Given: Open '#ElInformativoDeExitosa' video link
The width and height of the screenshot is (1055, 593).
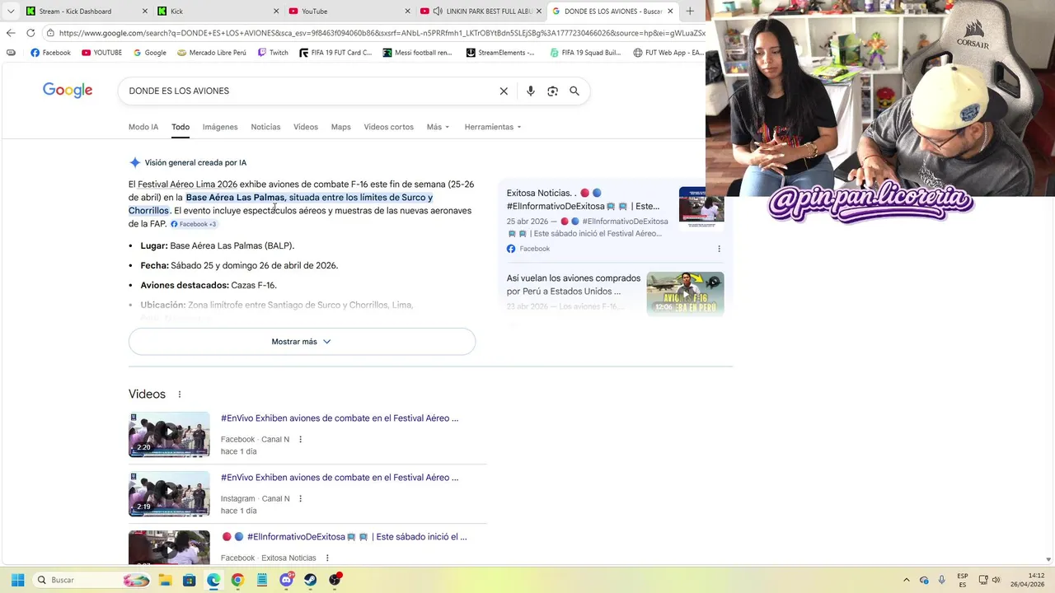Looking at the screenshot, I should (345, 537).
